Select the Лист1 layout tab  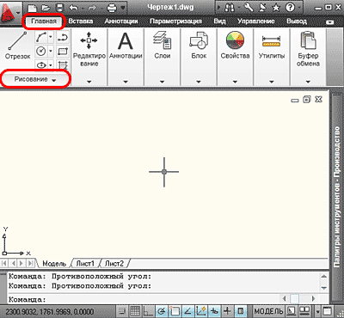pos(85,264)
